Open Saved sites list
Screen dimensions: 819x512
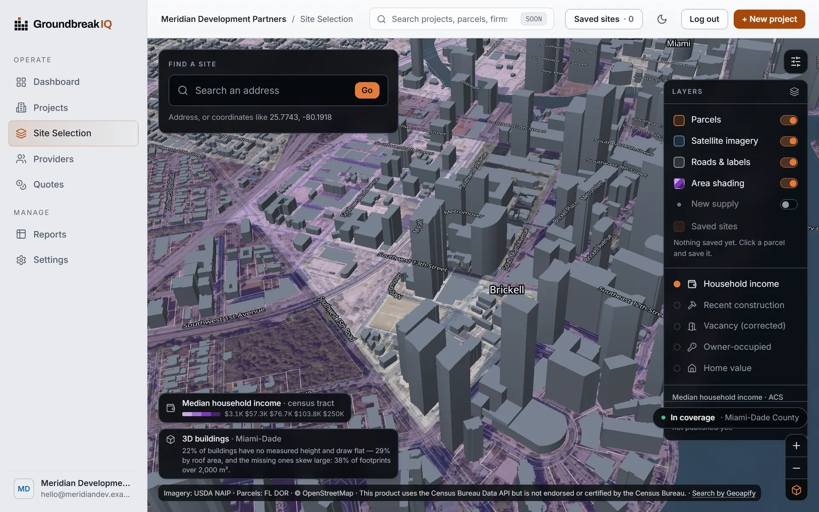604,19
